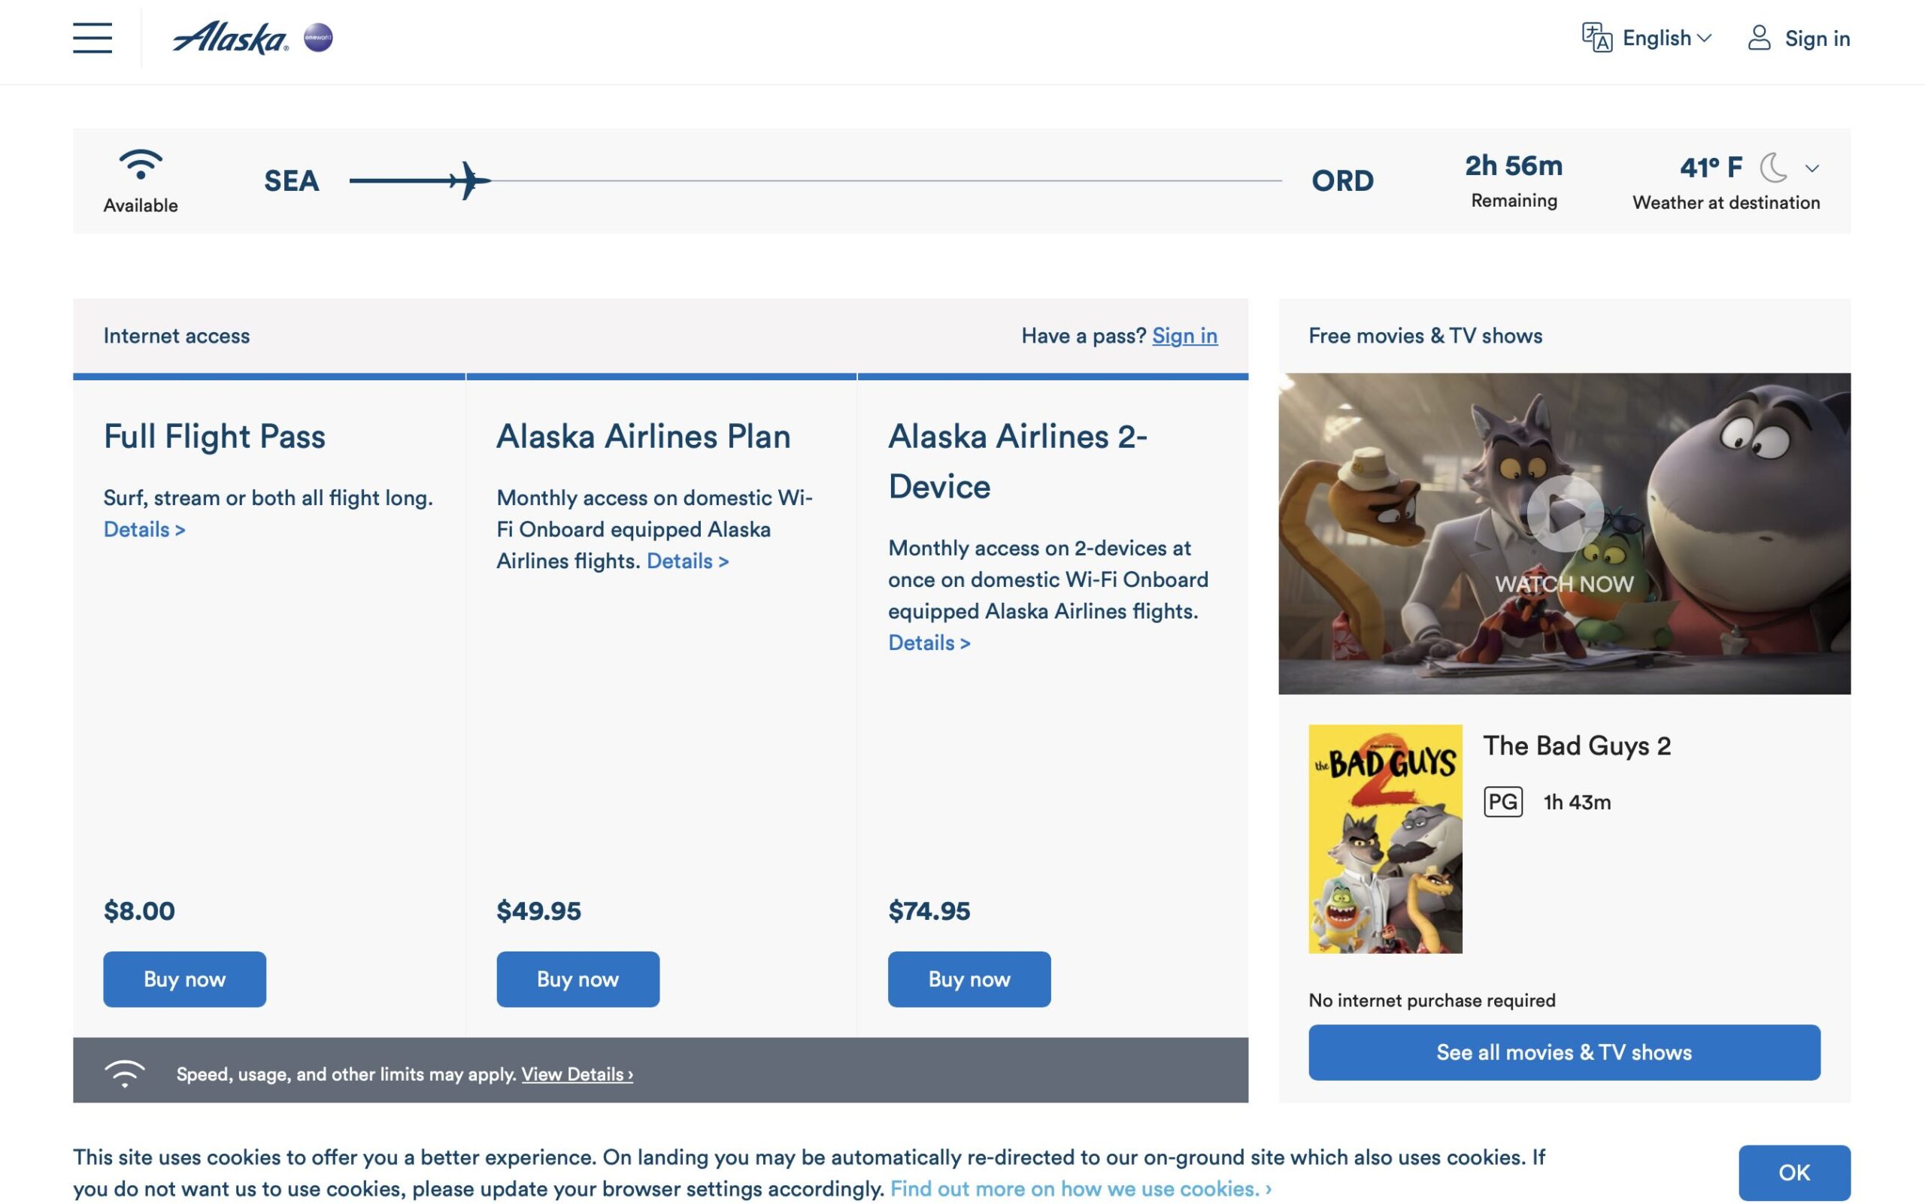Click the moon weather icon
1925x1204 pixels.
coord(1774,168)
